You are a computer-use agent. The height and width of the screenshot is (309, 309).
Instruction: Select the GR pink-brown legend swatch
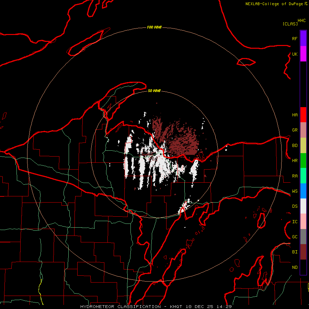coord(303,130)
